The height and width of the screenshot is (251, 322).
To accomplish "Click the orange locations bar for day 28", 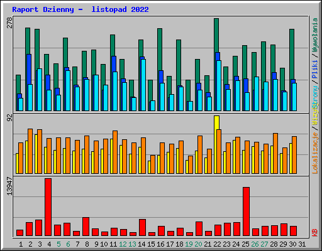I will coord(275,153).
